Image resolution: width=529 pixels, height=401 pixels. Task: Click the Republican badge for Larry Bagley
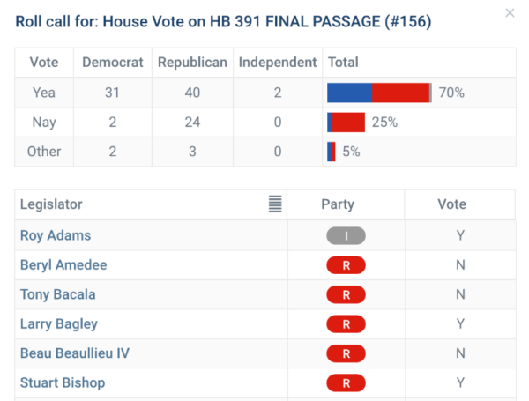tap(346, 324)
